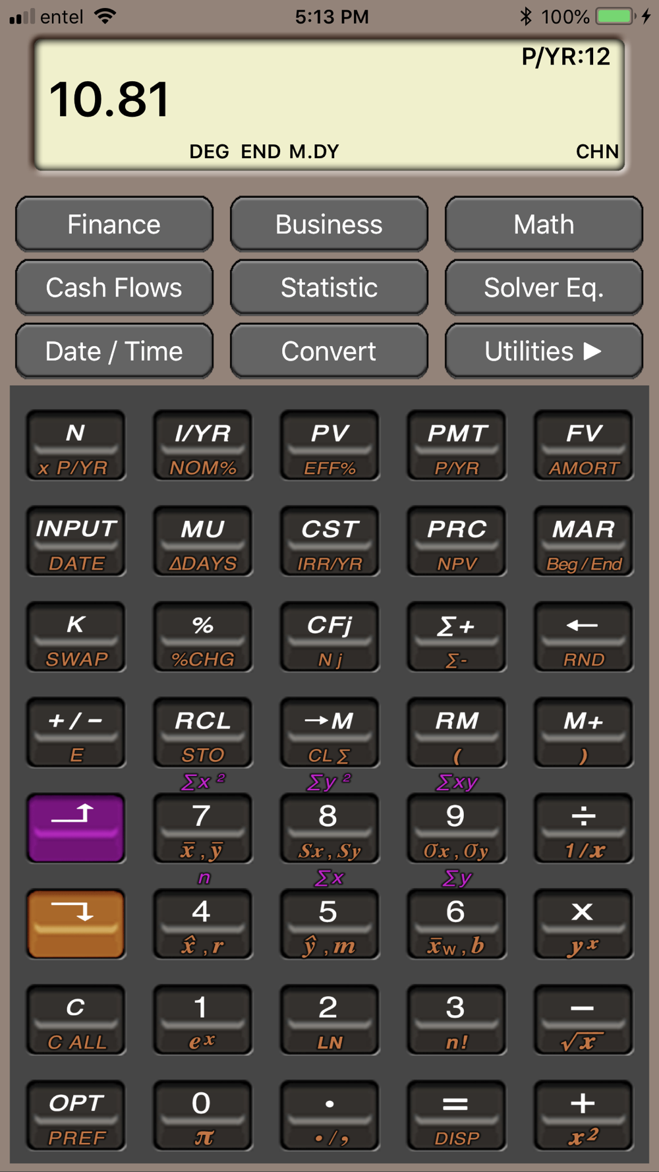Image resolution: width=659 pixels, height=1172 pixels.
Task: Tap the digit 6 key
Action: click(x=457, y=923)
